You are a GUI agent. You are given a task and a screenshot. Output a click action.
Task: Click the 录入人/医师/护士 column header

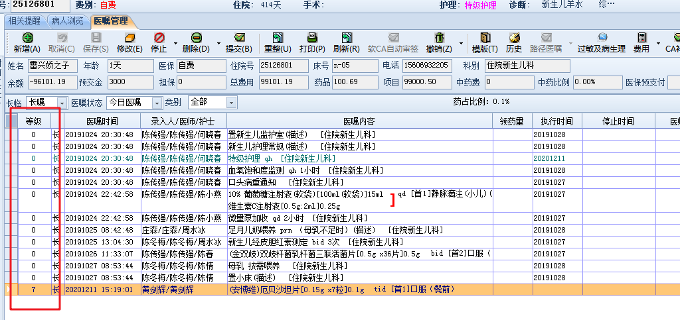tap(183, 121)
